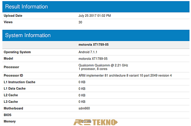Click the L2 Cache label

[11, 95]
